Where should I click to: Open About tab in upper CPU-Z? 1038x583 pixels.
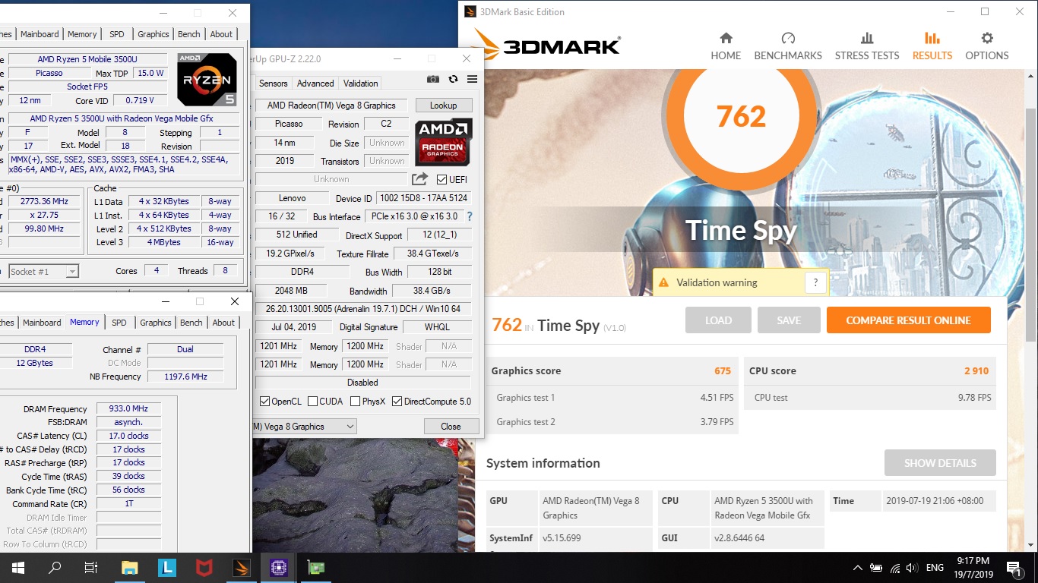[x=221, y=34]
